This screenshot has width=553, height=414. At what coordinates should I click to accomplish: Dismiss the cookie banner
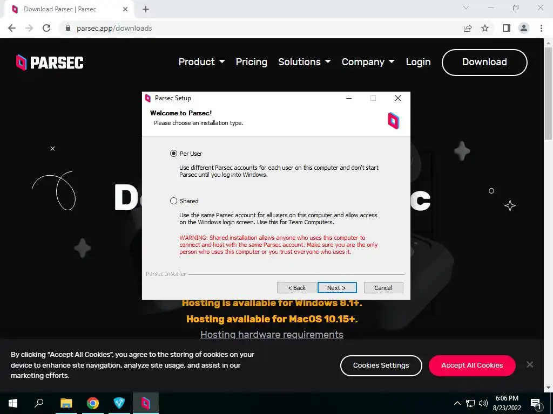coord(530,365)
